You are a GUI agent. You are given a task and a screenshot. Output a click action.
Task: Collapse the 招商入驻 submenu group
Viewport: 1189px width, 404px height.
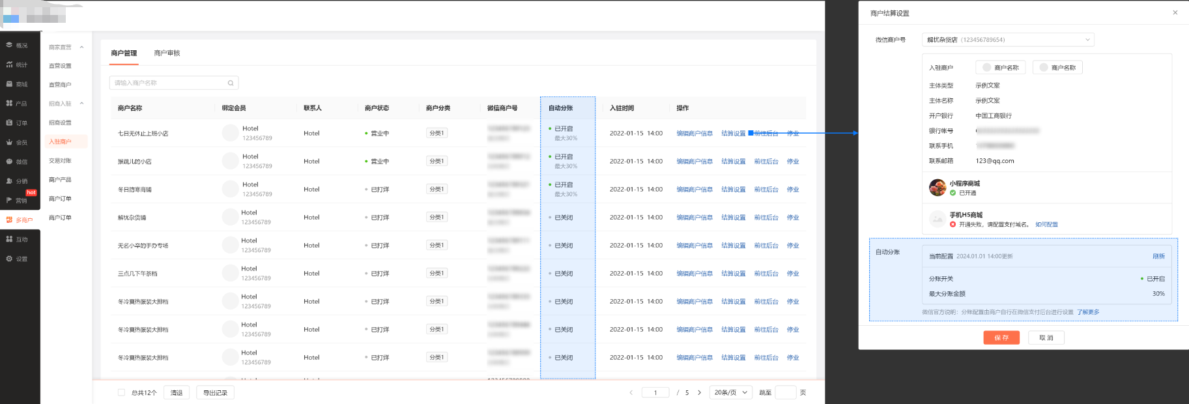pyautogui.click(x=81, y=103)
